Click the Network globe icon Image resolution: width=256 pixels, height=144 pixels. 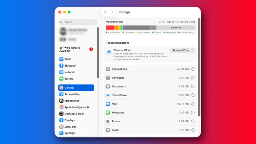pyautogui.click(x=61, y=72)
